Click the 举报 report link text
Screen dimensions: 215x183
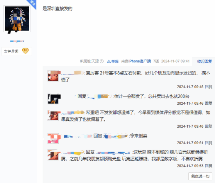tap(115, 61)
